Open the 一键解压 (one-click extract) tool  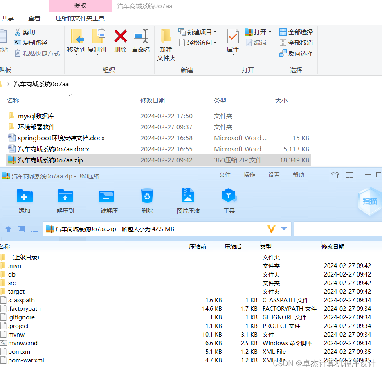pos(106,200)
